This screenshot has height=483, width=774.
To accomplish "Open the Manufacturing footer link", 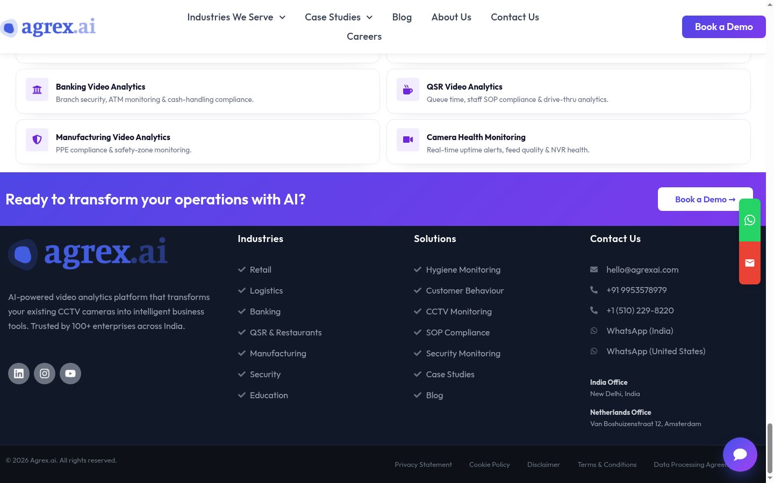I will 278,354.
